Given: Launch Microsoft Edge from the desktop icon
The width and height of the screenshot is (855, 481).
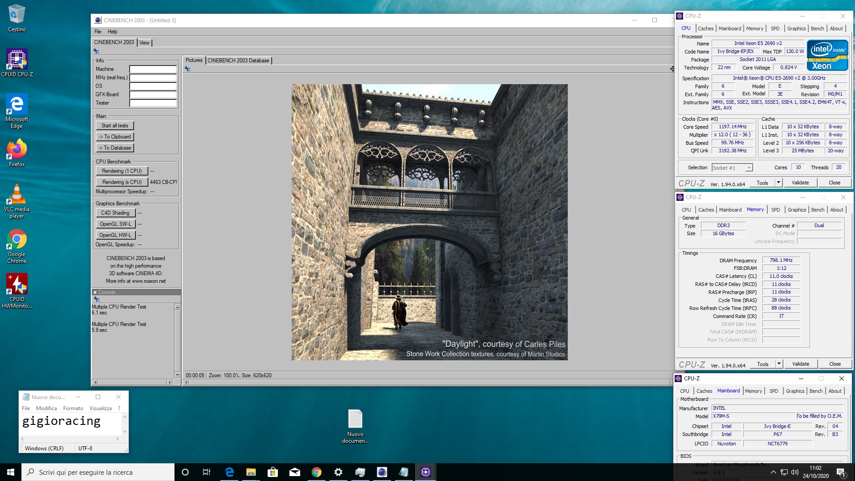Looking at the screenshot, I should click(x=16, y=111).
